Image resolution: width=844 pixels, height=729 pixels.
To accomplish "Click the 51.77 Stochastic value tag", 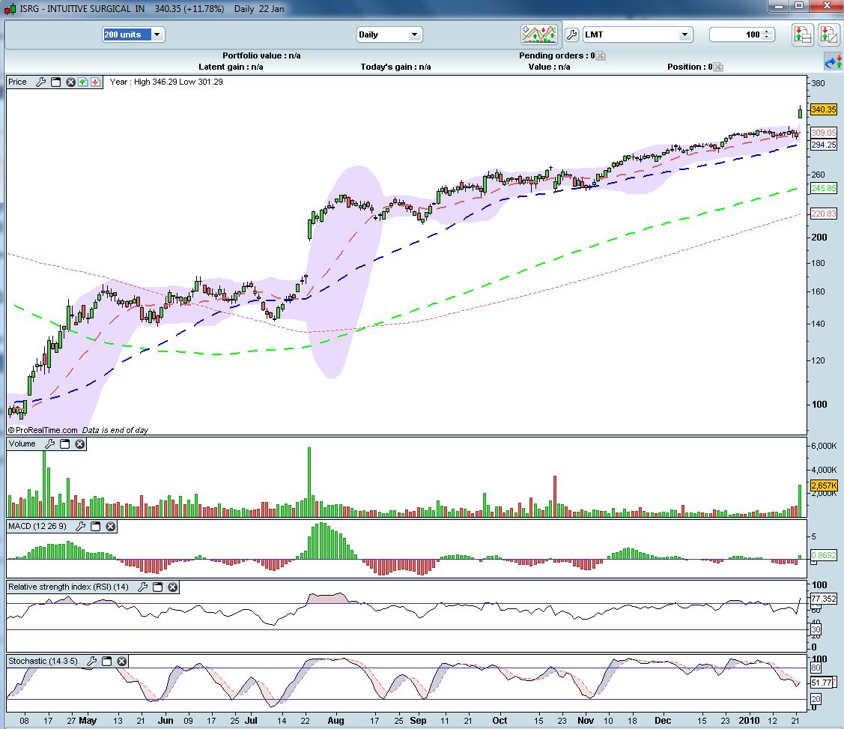I will 822,683.
